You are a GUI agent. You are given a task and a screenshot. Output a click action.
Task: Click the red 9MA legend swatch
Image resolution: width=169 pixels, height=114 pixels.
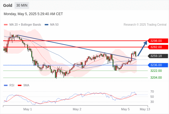pos(19,85)
